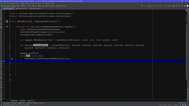Open the Build tool window
The height and width of the screenshot is (106, 189).
coord(35,103)
